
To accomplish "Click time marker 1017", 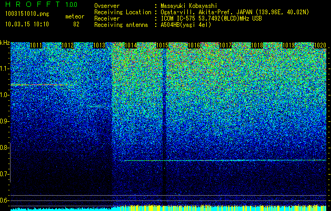I will coord(225,45).
